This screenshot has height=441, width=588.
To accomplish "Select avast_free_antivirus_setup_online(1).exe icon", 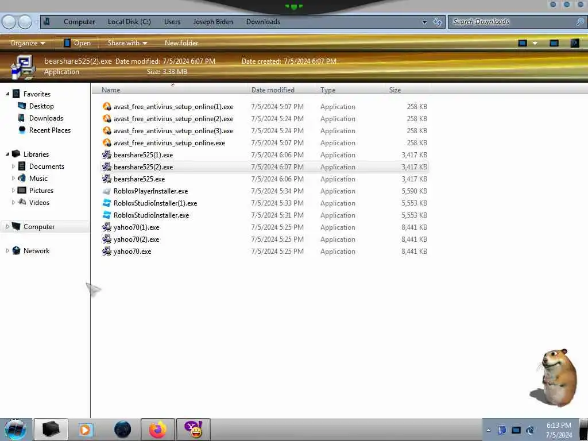I will tap(107, 106).
